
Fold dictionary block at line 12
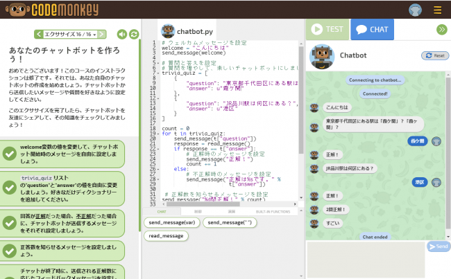click(158, 98)
